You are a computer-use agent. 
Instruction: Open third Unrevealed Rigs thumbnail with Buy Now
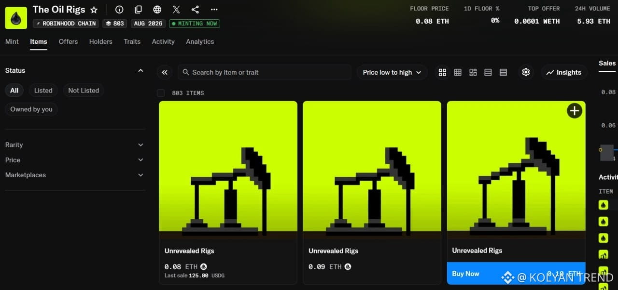516,170
